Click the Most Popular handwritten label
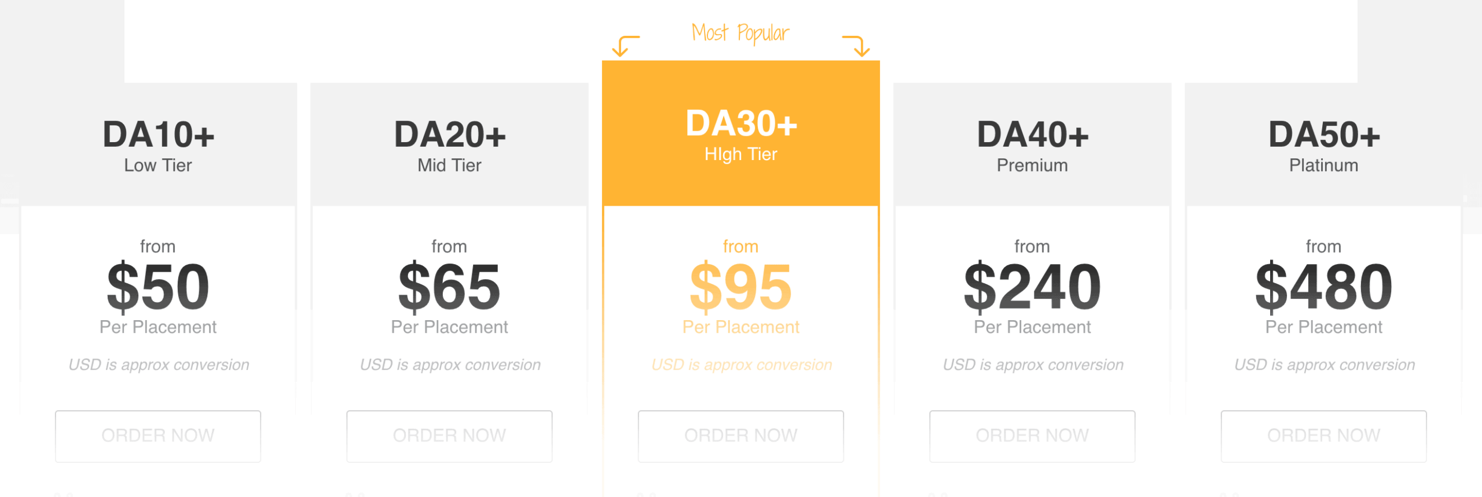 pos(740,33)
